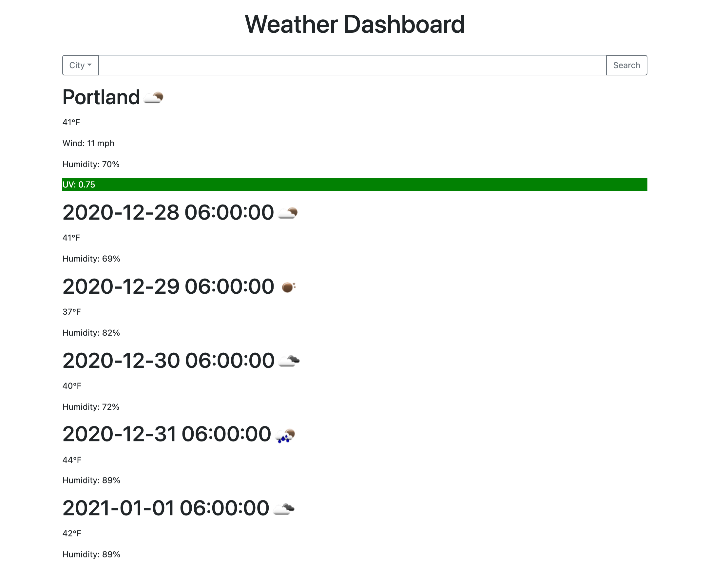
Task: Select the 2020-12-28 06:00:00 heading
Action: click(168, 212)
